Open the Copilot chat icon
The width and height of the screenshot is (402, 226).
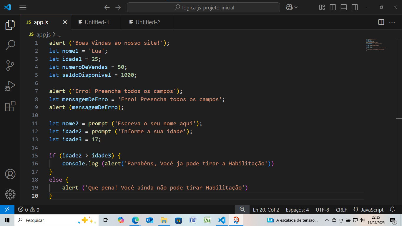click(289, 7)
